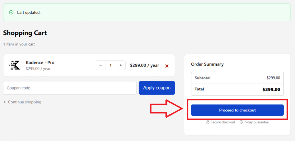Select the Total row showing $299.00

(x=237, y=89)
